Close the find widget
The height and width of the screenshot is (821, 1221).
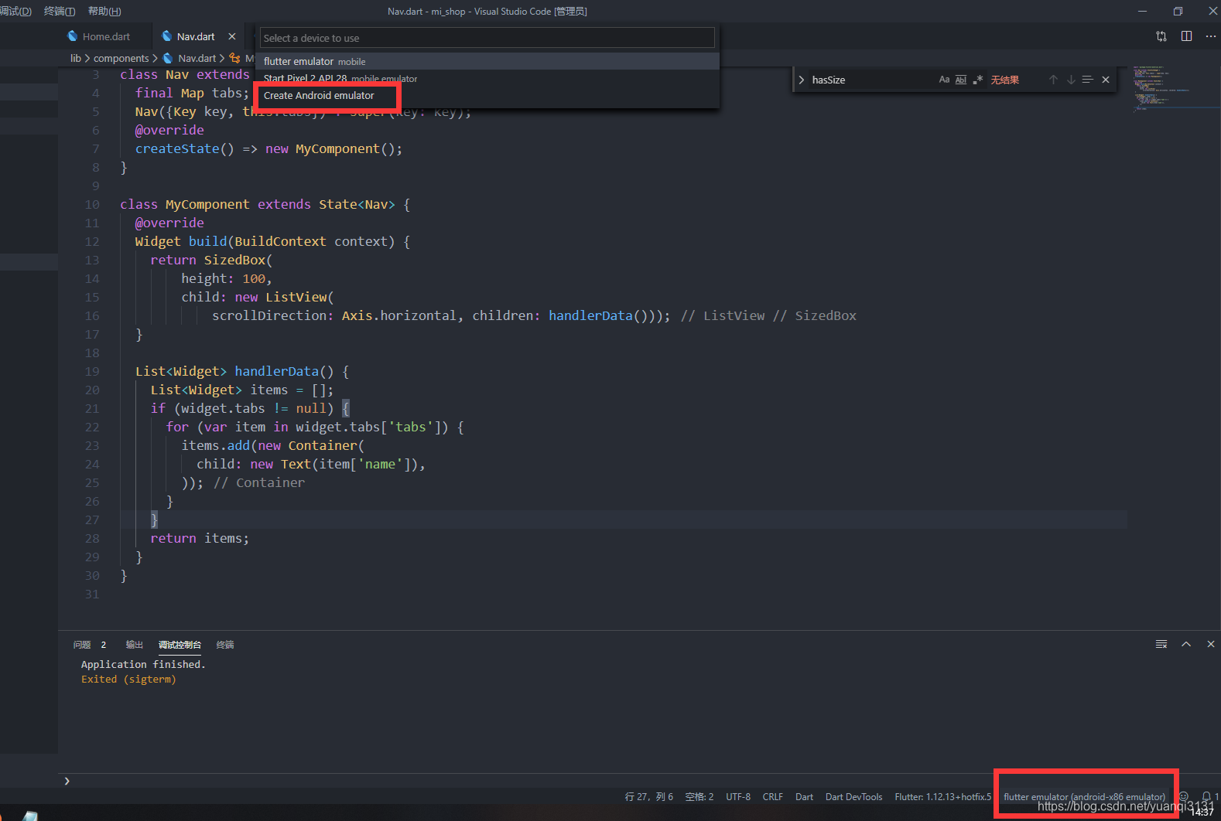pos(1106,80)
